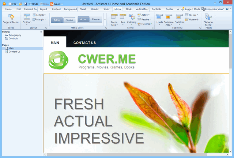Open Typography in Styling panel
The width and height of the screenshot is (234, 158).
pyautogui.click(x=13, y=35)
